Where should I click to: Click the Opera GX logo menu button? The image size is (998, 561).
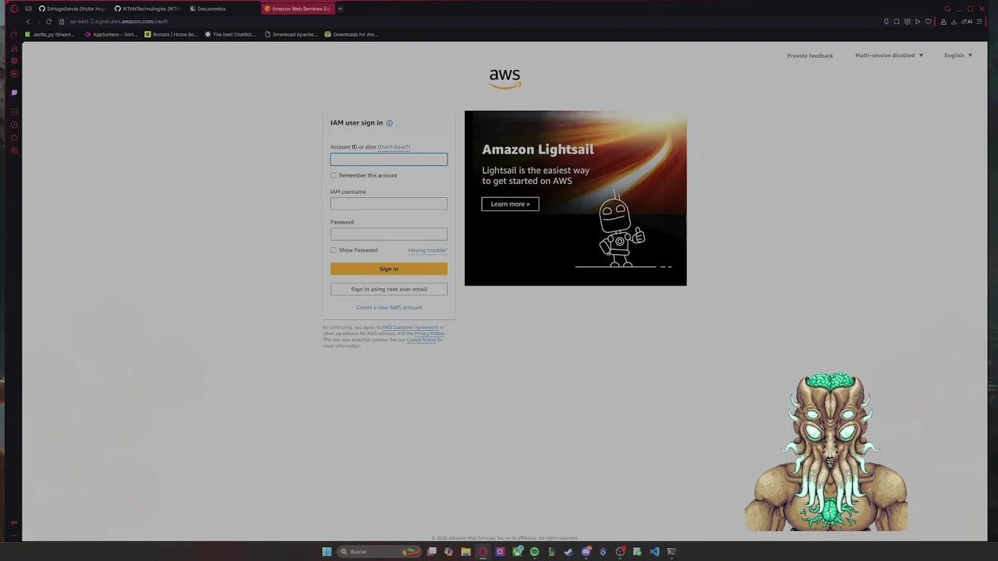14,9
